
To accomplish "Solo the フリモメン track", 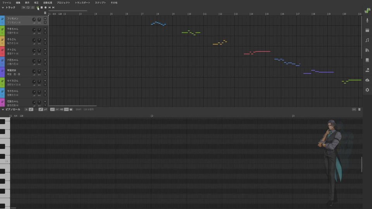I will click(45, 22).
